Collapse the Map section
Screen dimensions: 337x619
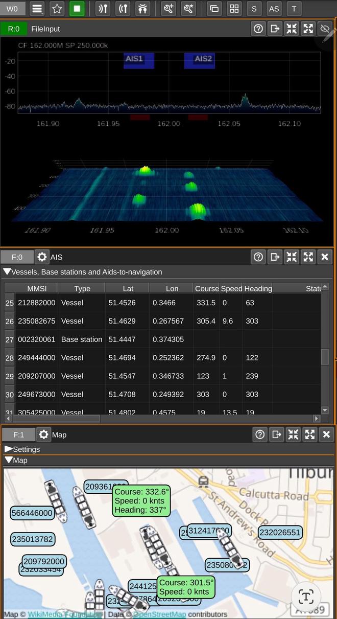tap(9, 460)
